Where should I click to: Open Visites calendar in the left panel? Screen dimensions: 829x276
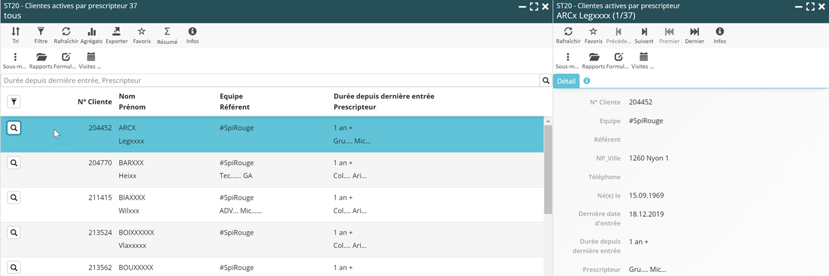click(90, 61)
